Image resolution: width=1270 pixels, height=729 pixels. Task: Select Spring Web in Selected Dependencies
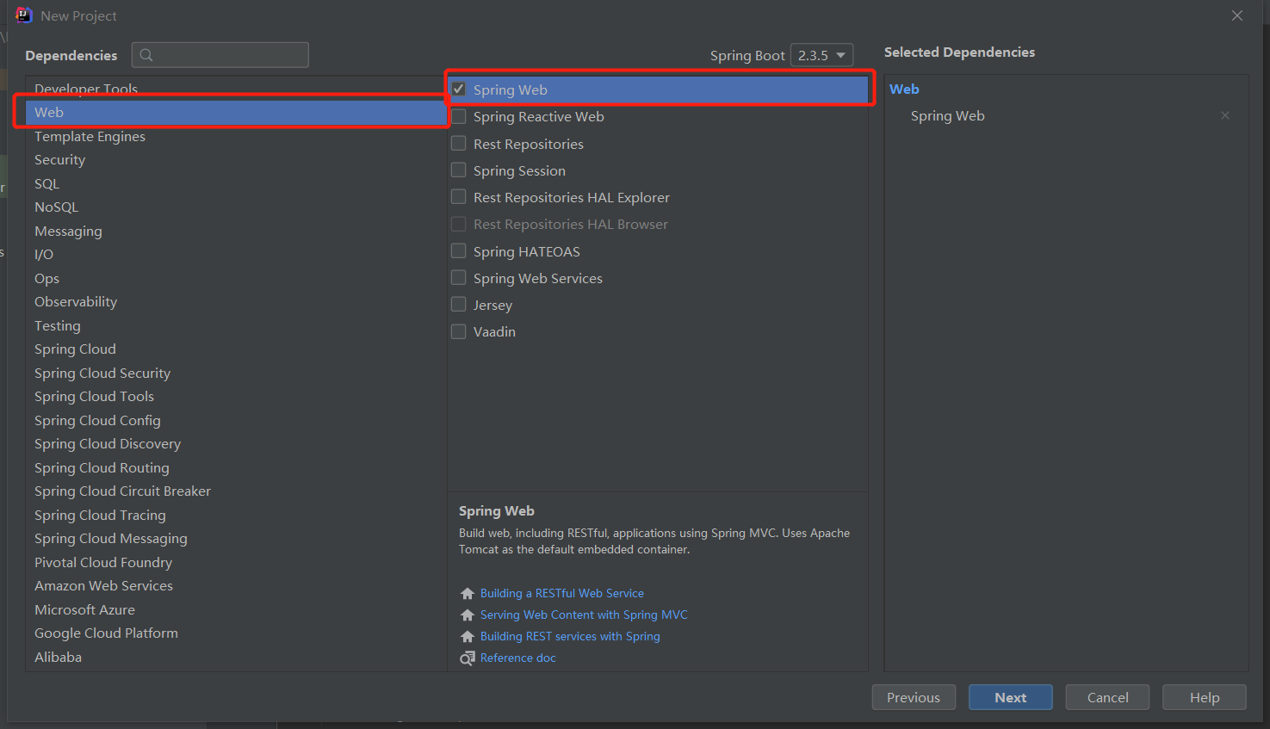click(948, 115)
